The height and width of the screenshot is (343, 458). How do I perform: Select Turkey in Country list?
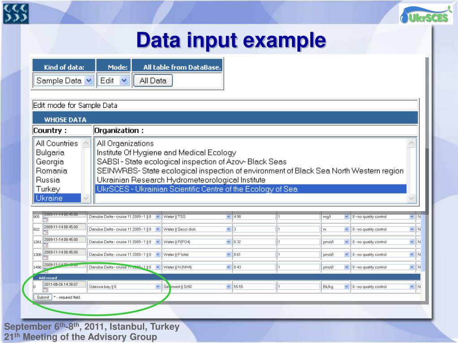(x=57, y=189)
